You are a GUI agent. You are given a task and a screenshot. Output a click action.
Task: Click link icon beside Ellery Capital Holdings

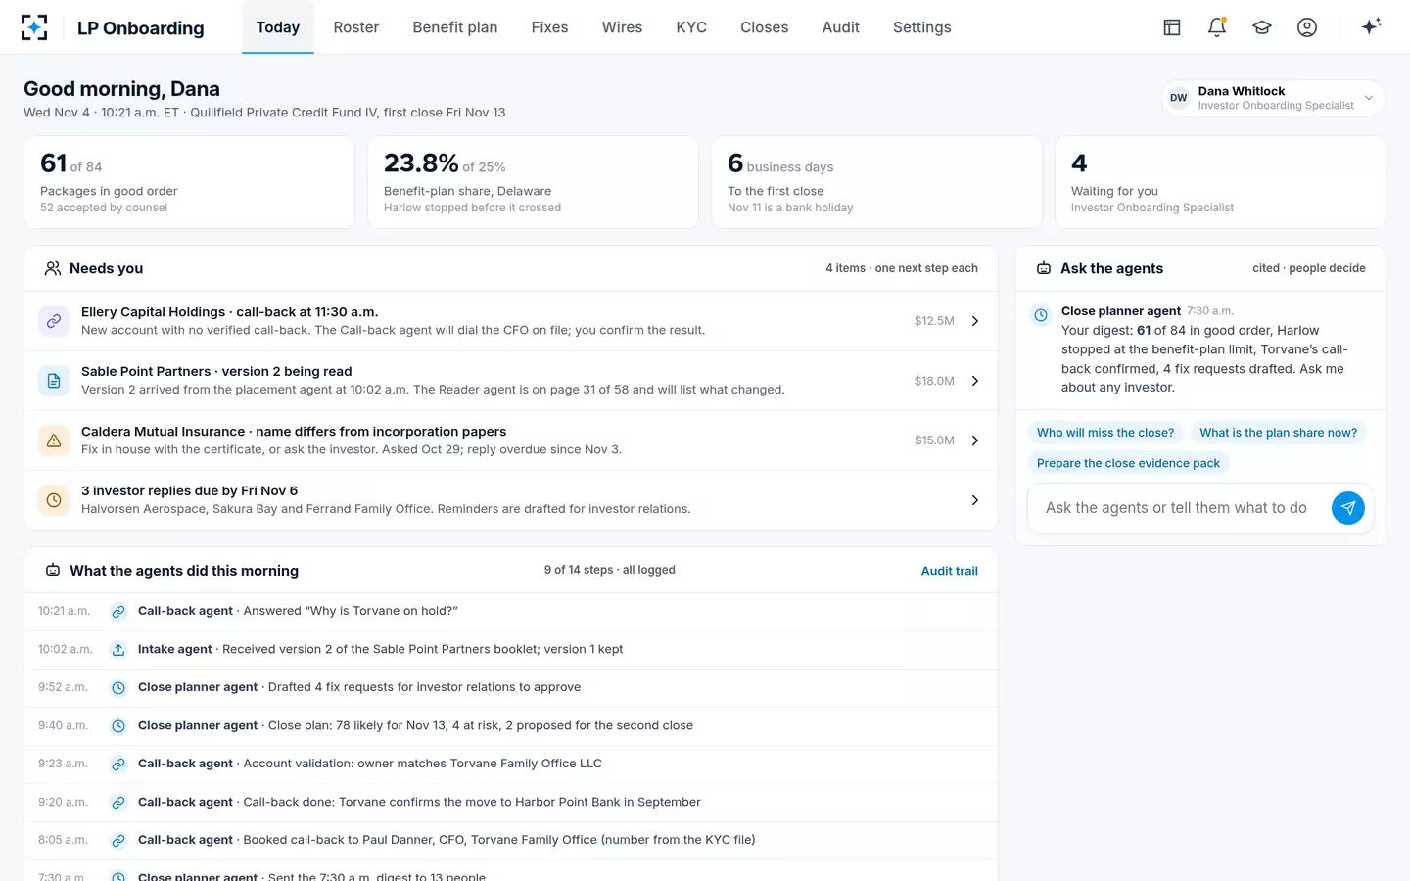point(54,321)
